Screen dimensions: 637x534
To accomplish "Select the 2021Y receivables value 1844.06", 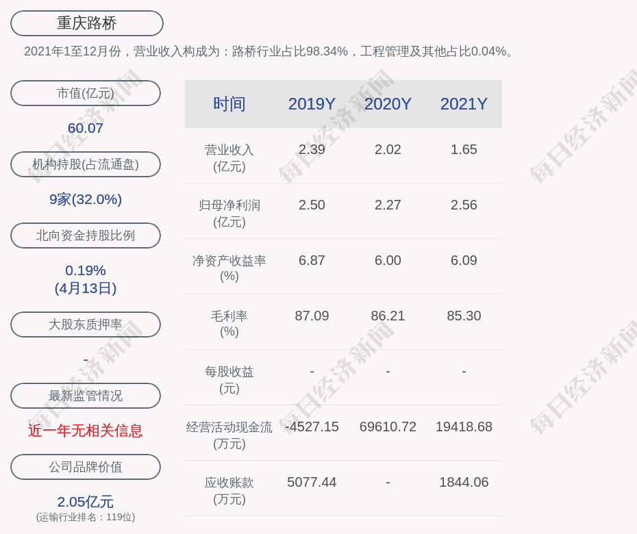I will click(x=464, y=483).
